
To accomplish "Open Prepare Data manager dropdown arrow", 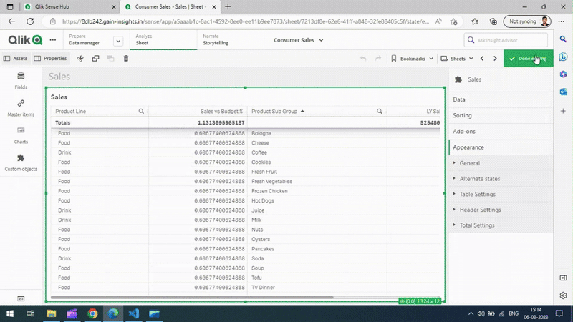I will point(118,41).
